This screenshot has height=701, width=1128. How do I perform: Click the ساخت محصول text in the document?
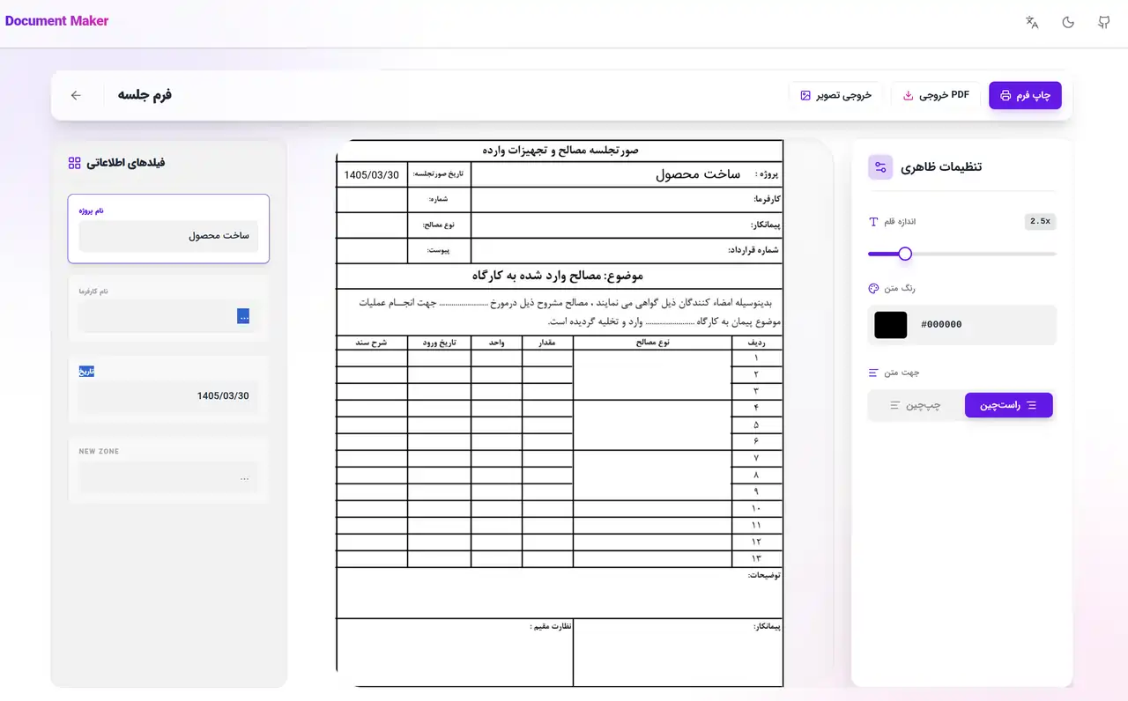698,174
